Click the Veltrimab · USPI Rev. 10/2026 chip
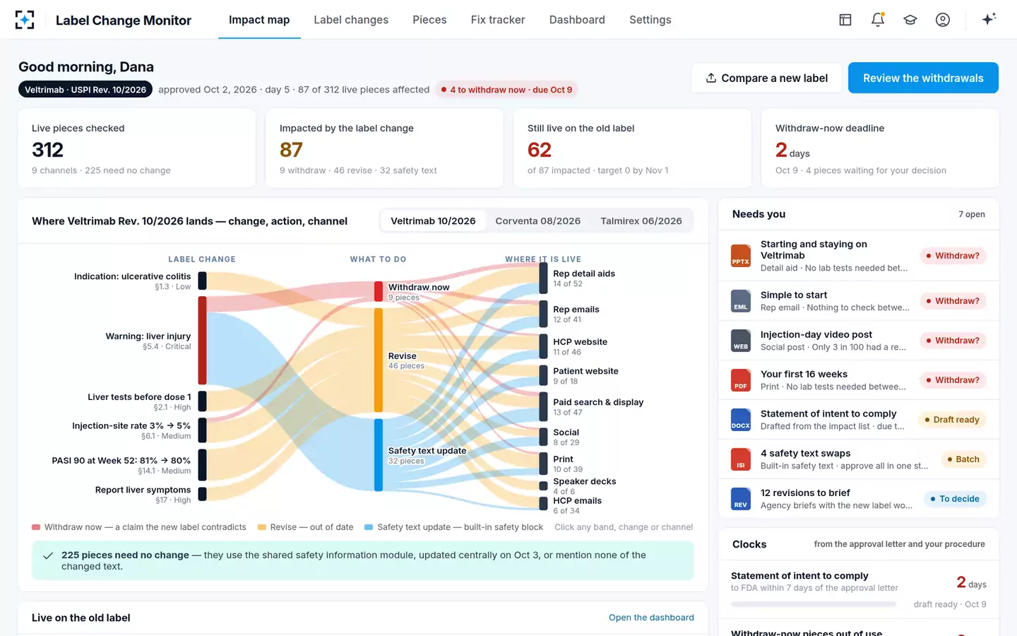The width and height of the screenshot is (1017, 636). [x=85, y=90]
